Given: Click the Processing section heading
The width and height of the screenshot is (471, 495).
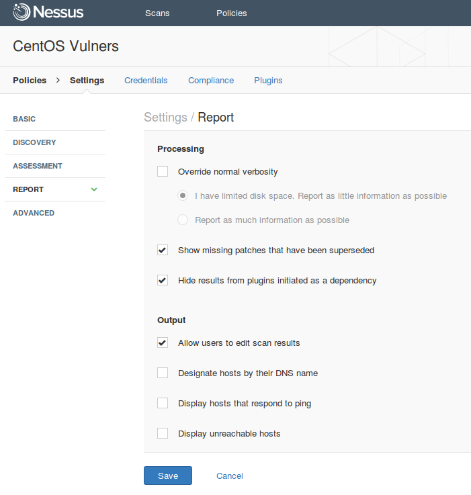Looking at the screenshot, I should 181,149.
